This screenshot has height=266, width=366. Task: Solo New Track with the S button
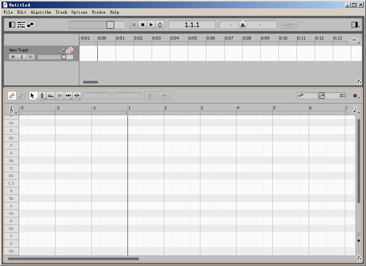point(22,57)
